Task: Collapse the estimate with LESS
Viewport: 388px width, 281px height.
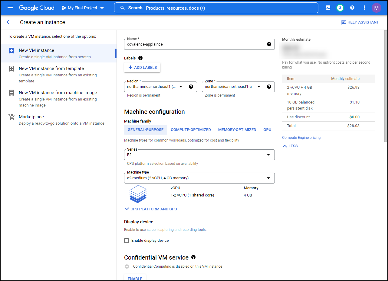Action: point(290,146)
